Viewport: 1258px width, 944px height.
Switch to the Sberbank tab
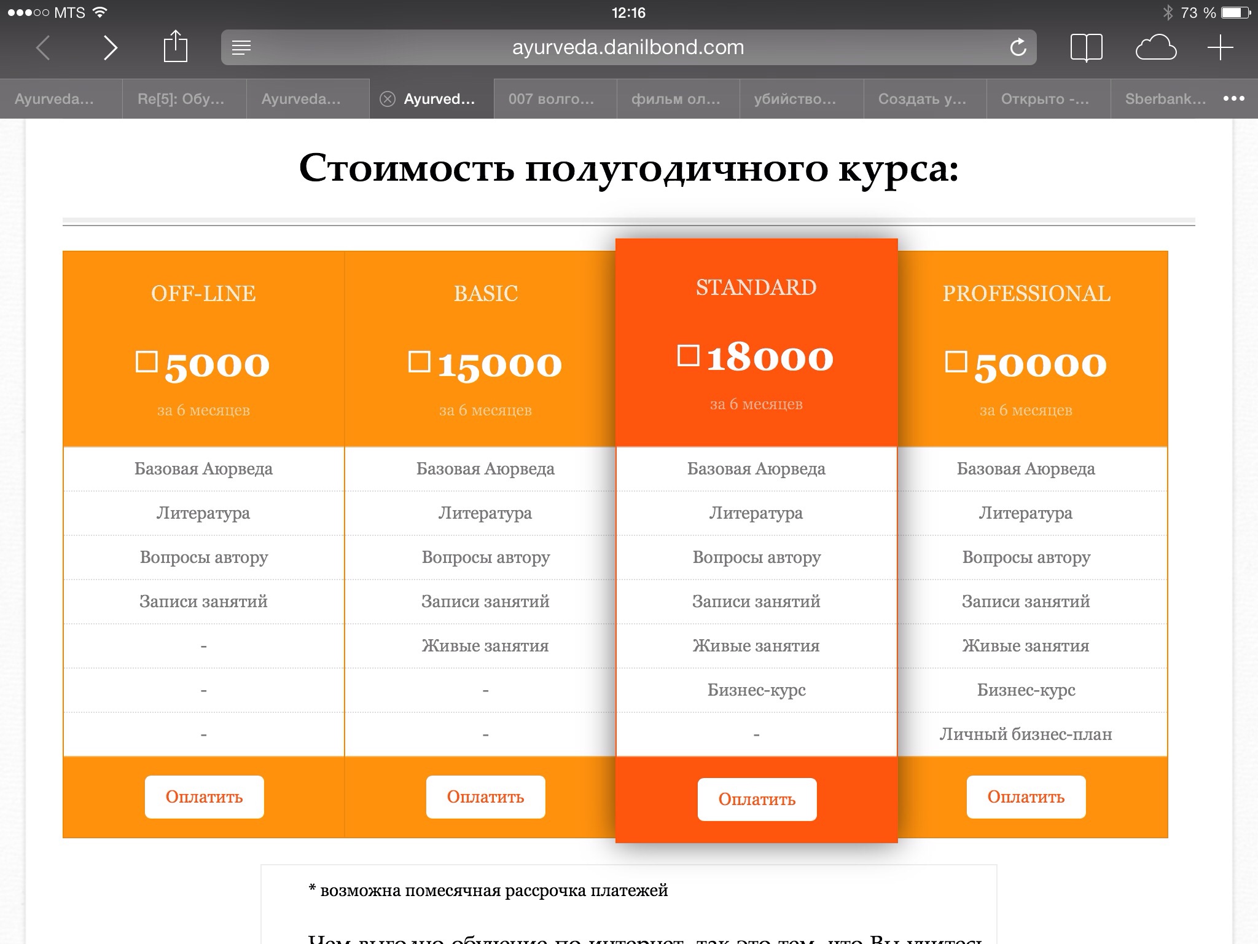click(x=1165, y=99)
